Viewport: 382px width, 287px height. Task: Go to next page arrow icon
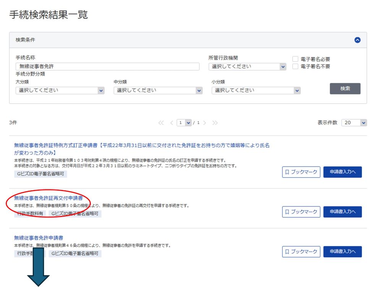coord(205,123)
